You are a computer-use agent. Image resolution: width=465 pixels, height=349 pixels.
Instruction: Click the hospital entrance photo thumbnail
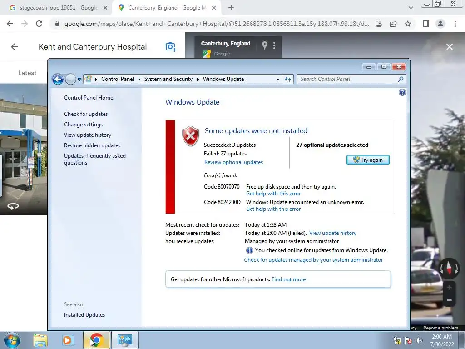(24, 149)
